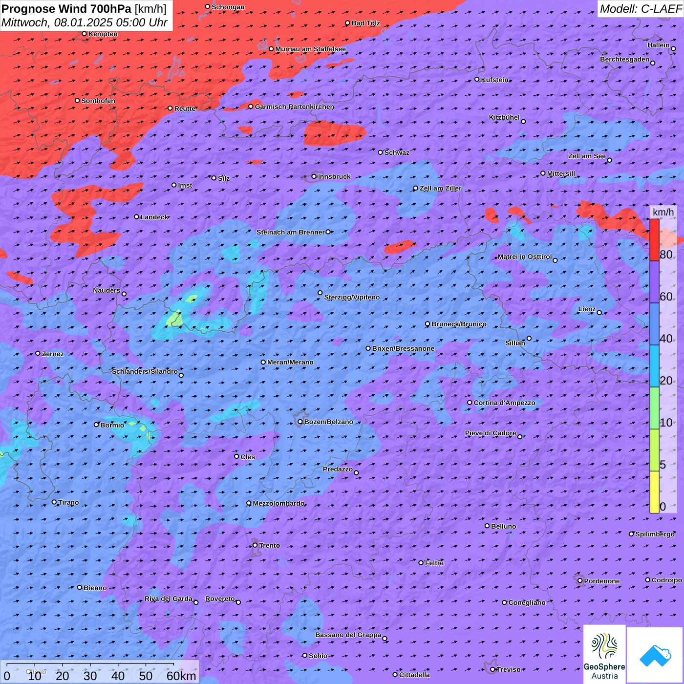Click the Bormio town marker
This screenshot has height=684, width=684.
pos(96,425)
